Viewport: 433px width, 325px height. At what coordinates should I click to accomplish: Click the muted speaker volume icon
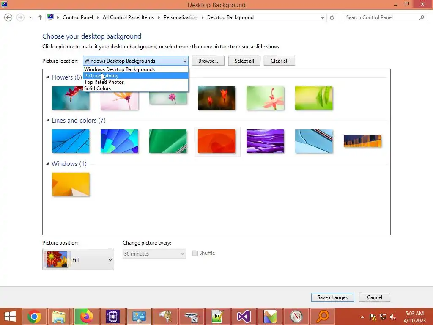coord(393,317)
